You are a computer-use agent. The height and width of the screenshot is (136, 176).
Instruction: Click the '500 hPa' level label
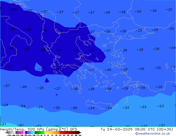coord(36,129)
